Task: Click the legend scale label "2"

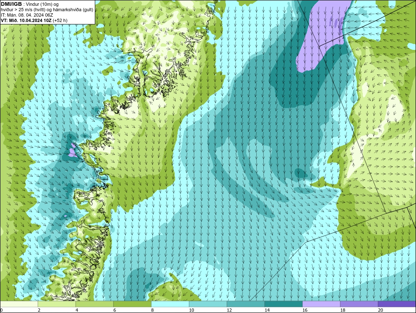Action: click(39, 310)
